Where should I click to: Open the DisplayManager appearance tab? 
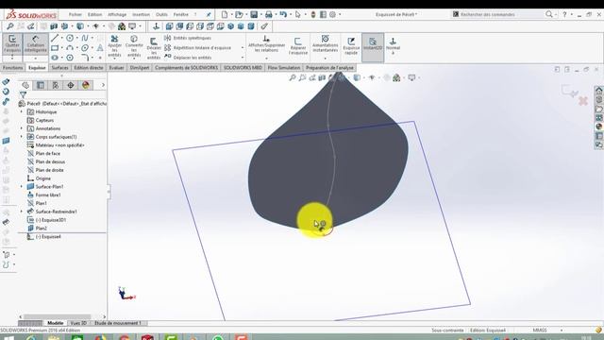(x=86, y=85)
